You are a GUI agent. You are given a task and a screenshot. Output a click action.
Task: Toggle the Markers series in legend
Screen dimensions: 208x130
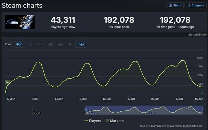tap(114, 121)
